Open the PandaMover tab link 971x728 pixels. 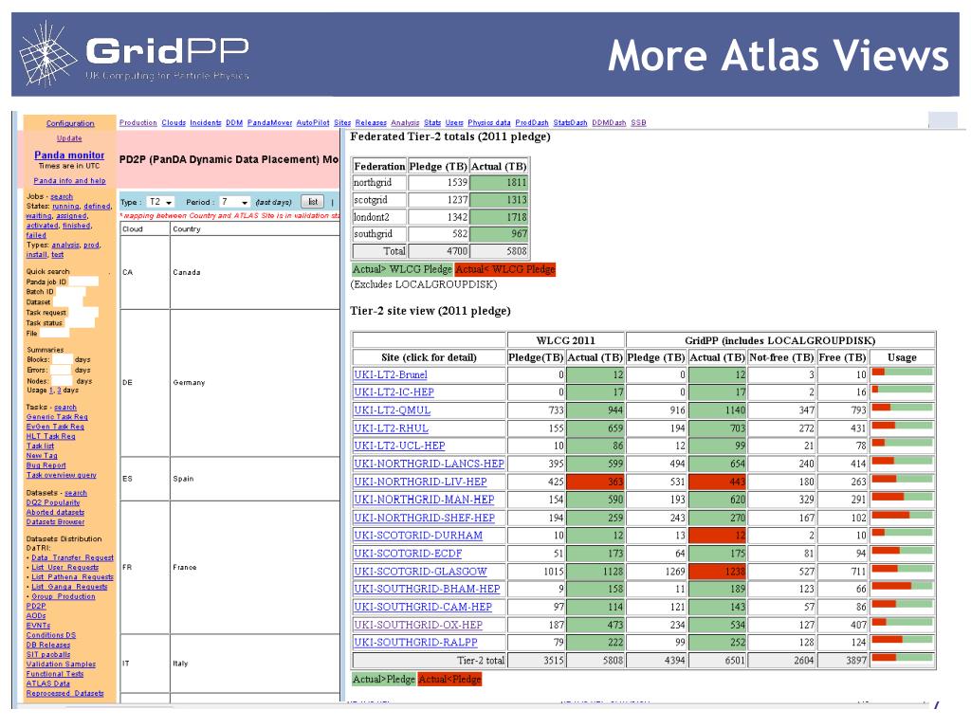click(269, 122)
